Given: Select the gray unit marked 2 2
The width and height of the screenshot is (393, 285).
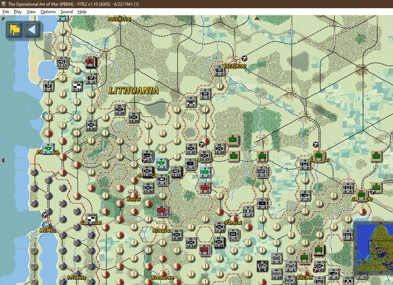Looking at the screenshot, I should click(x=291, y=266).
